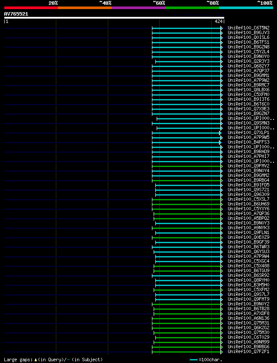
Task: Select the UniRef100_A9NYK3 label
Action: [x=248, y=228]
